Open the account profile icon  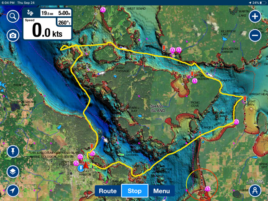coord(255,191)
